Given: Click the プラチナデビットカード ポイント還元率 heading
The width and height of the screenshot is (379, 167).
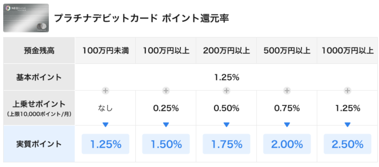Looking at the screenshot, I should point(141,19).
